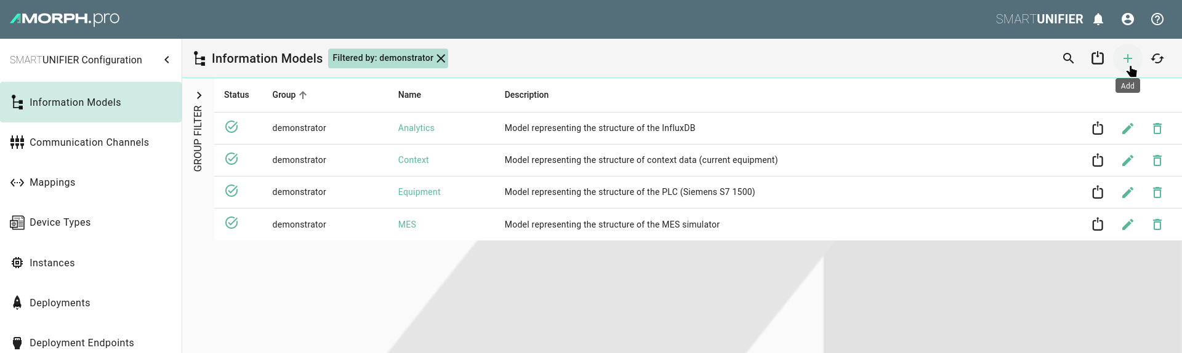Open Information Models in sidebar

click(91, 102)
